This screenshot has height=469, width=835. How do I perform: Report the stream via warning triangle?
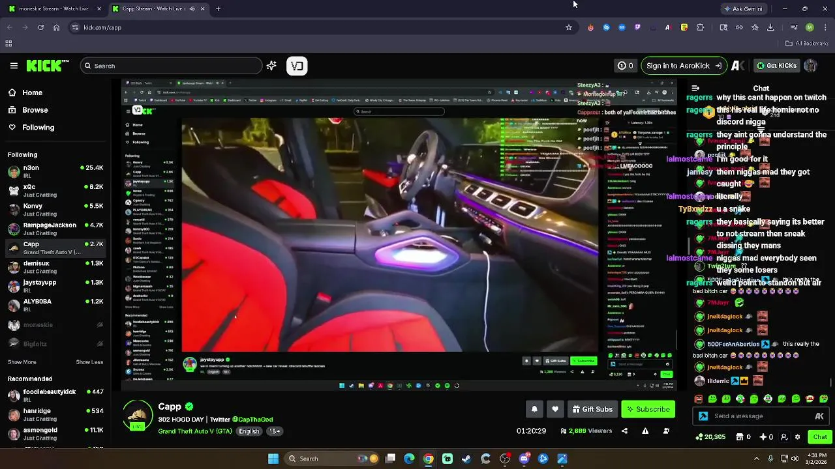click(645, 431)
